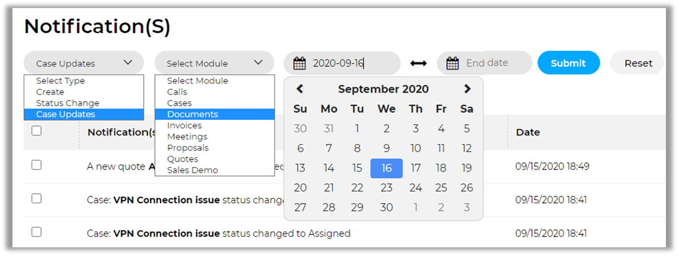Select Documents in the module list
679x256 pixels.
point(192,114)
